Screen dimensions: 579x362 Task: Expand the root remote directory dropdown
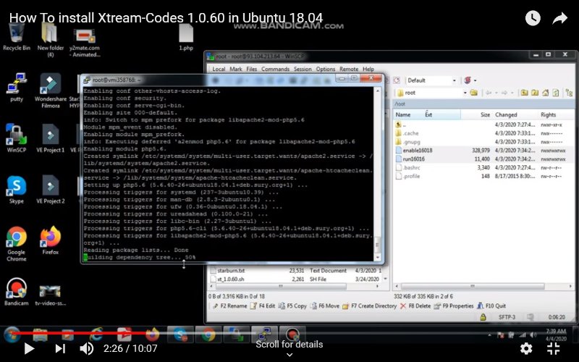pyautogui.click(x=465, y=93)
